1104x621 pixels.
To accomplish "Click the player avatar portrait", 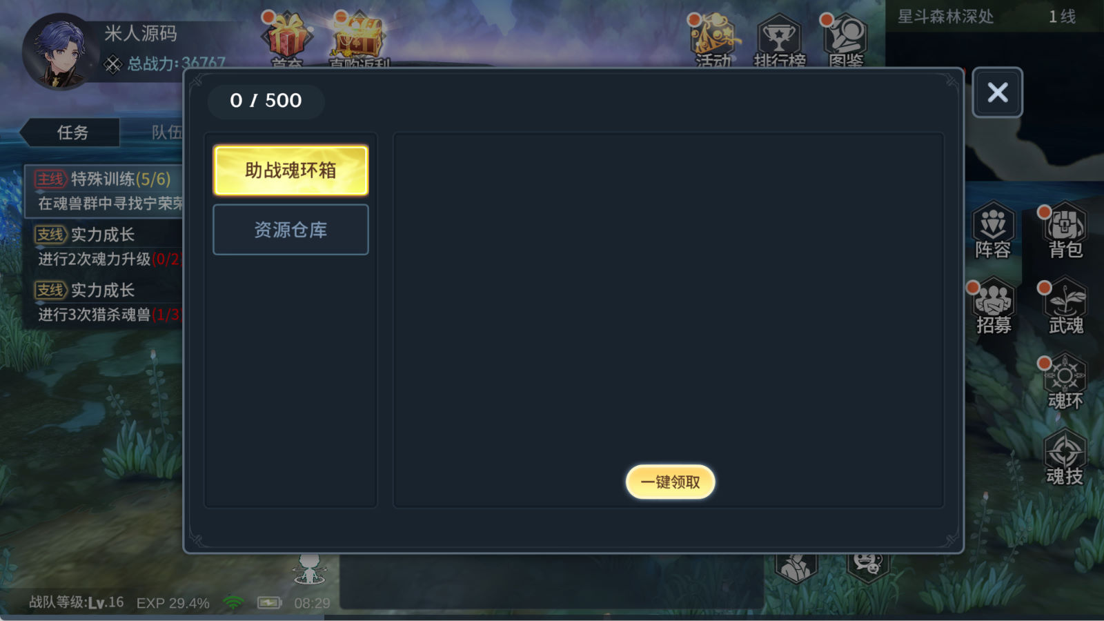I will (58, 52).
